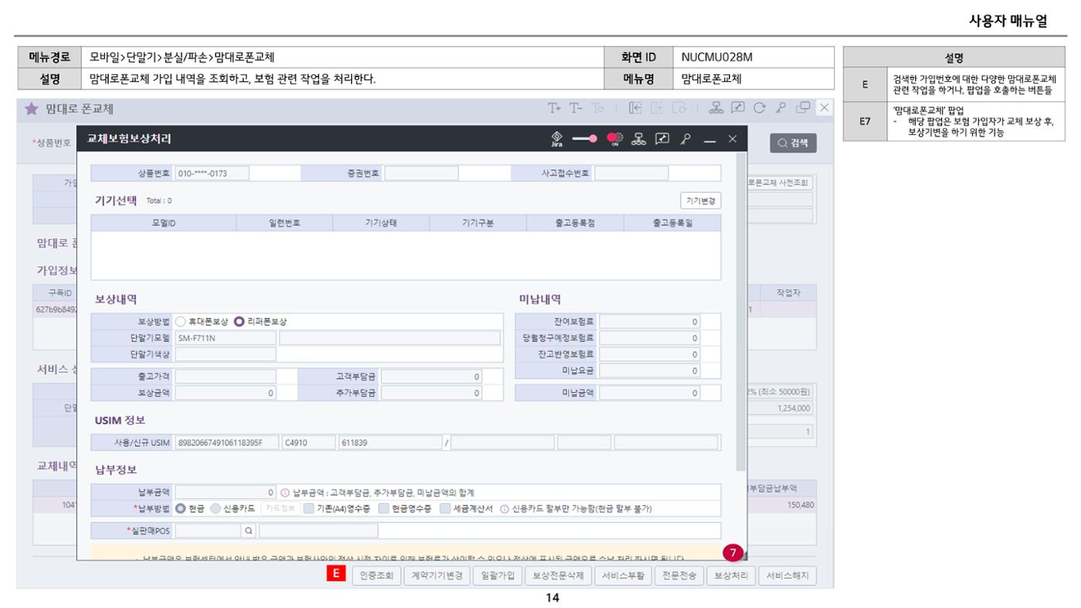Click the USIM number field 8982066749106118395F
Viewport: 1081px width, 608px height.
[226, 443]
